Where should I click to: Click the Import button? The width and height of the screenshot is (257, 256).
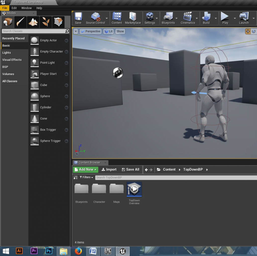click(x=109, y=170)
